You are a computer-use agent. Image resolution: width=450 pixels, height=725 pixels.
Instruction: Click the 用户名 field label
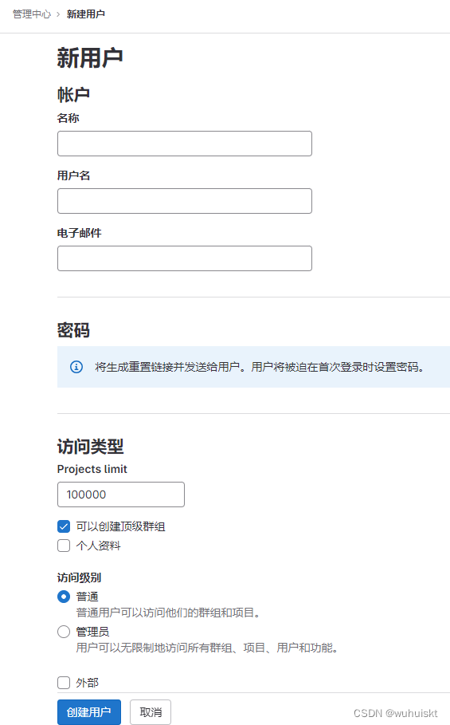[x=74, y=175]
